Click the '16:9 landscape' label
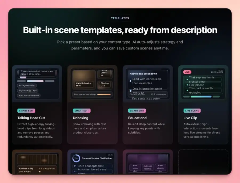Viewport: 240px width, 183px height. [158, 94]
